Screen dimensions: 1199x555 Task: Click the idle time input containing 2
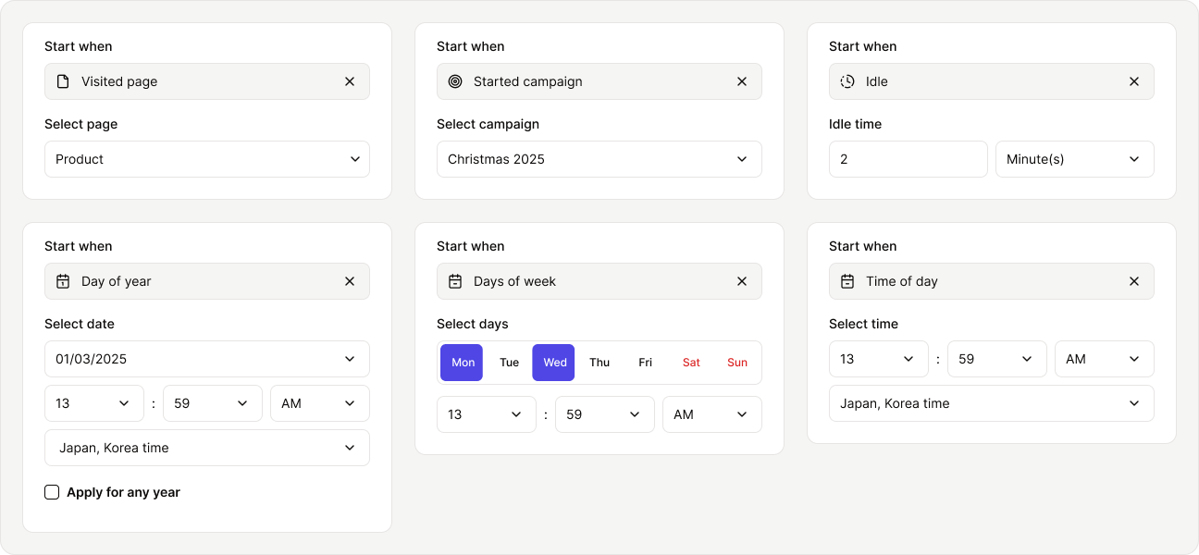909,159
